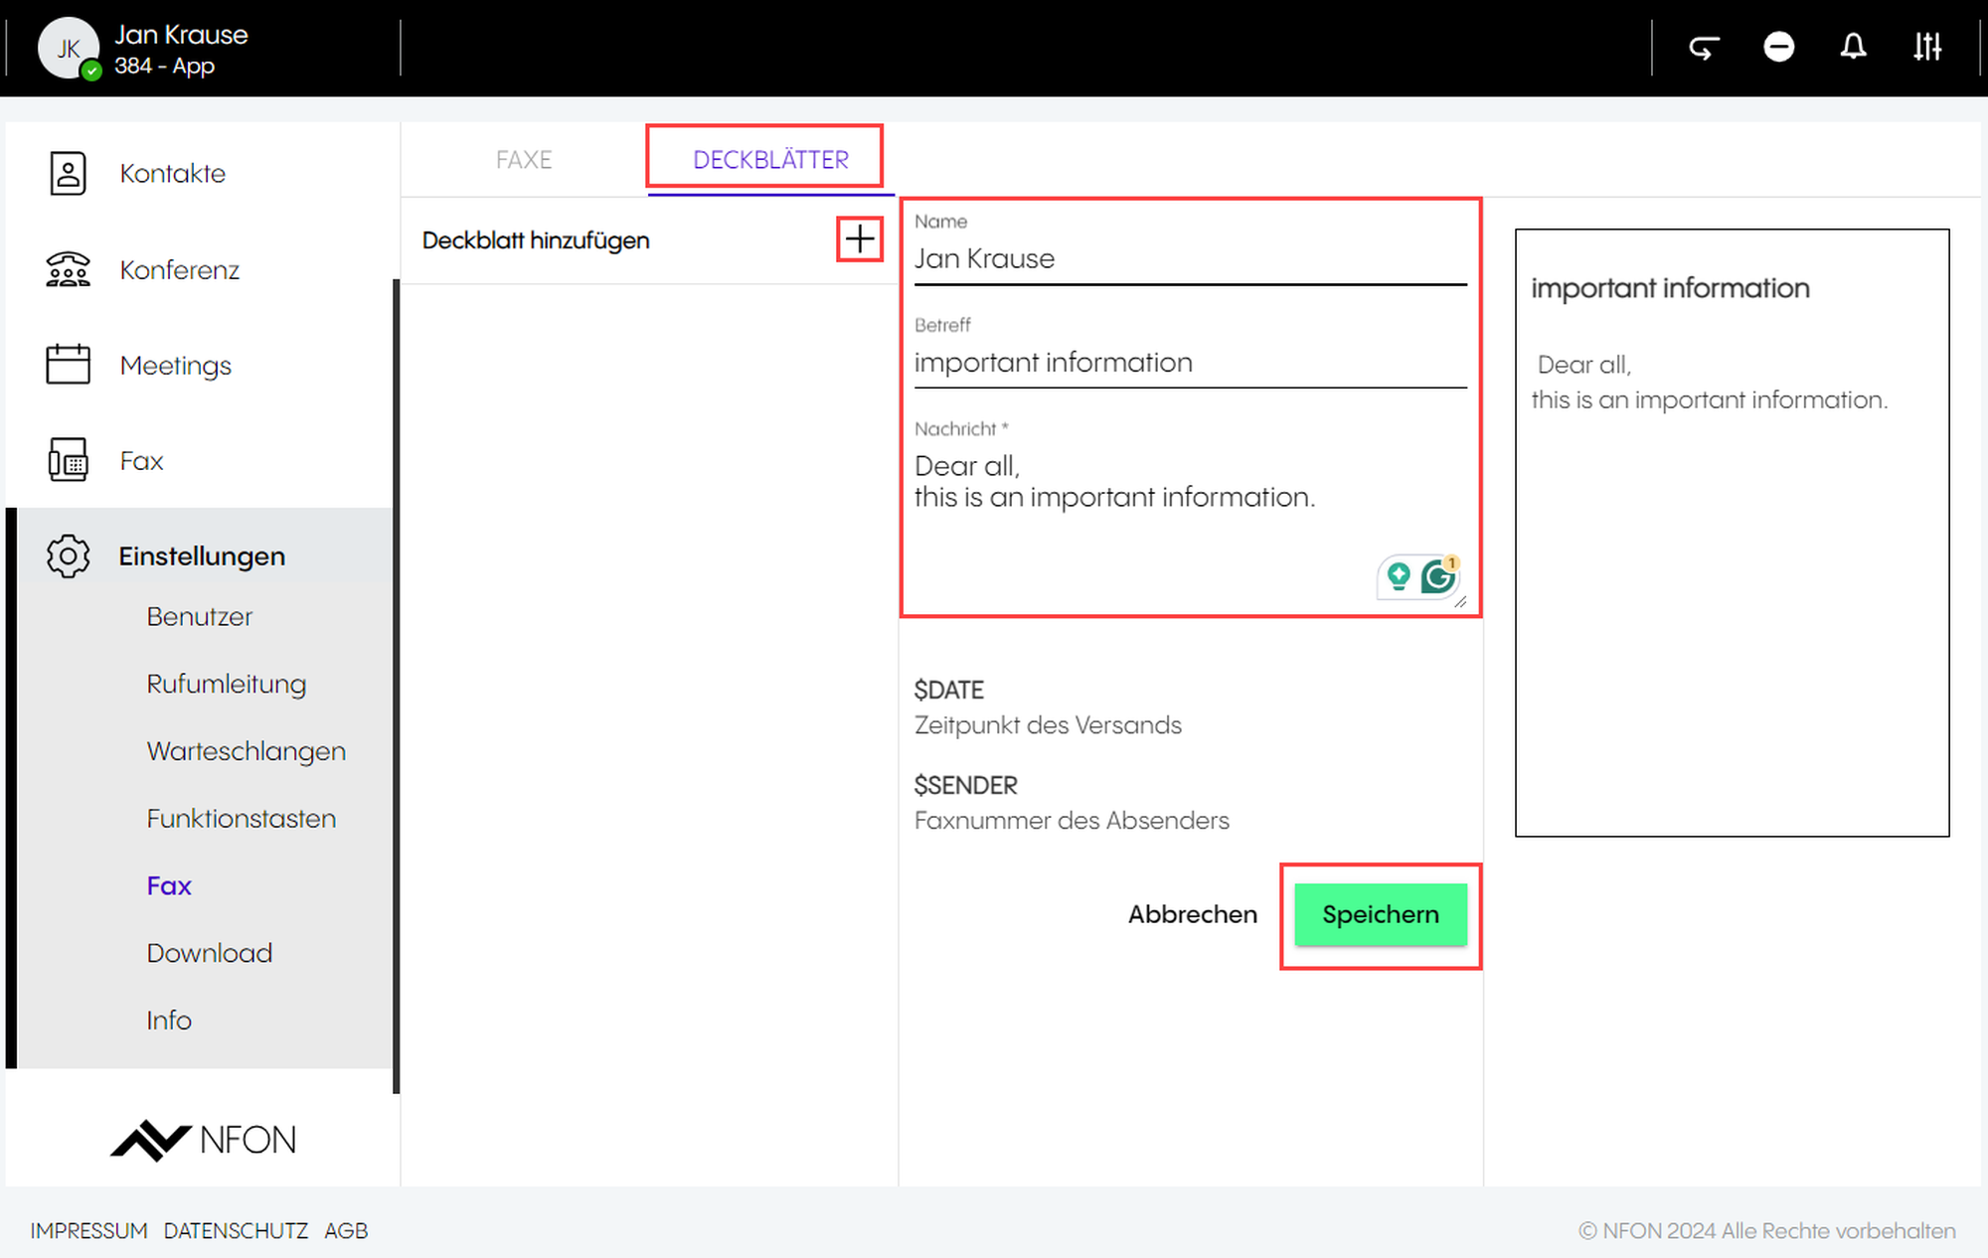Click the call redirect arrow icon

pyautogui.click(x=1704, y=47)
